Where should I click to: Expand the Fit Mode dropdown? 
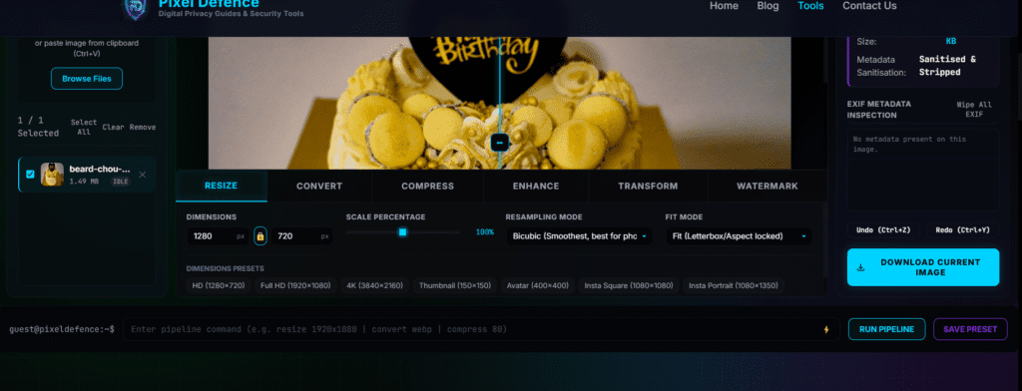[739, 236]
